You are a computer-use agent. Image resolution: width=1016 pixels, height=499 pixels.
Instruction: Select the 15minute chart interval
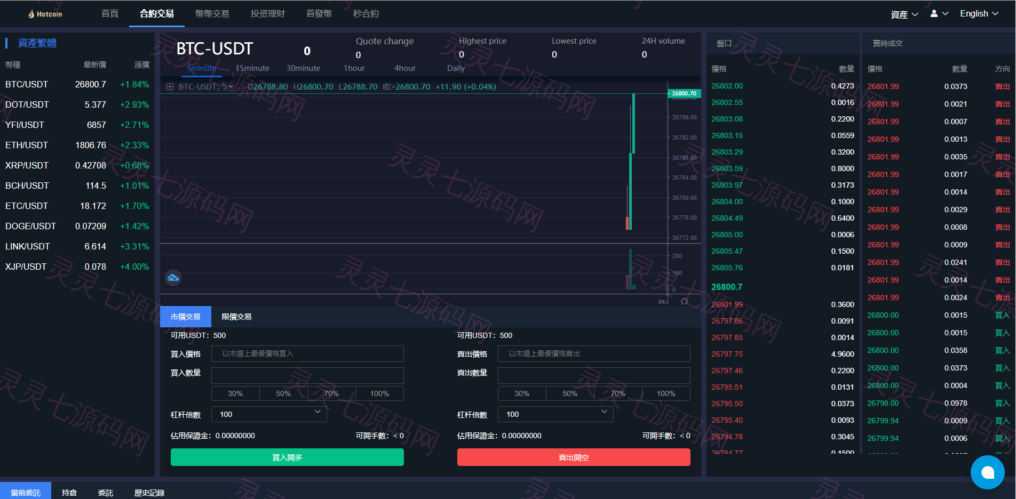(252, 68)
